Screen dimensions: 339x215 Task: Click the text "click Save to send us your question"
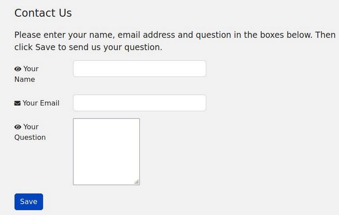tap(88, 47)
